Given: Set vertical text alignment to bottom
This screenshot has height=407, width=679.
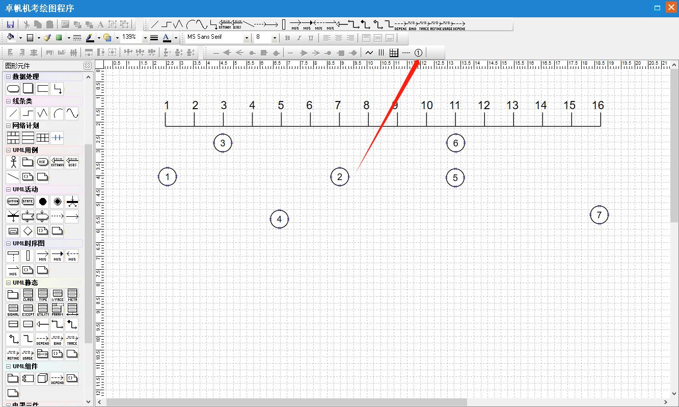Looking at the screenshot, I should point(390,38).
